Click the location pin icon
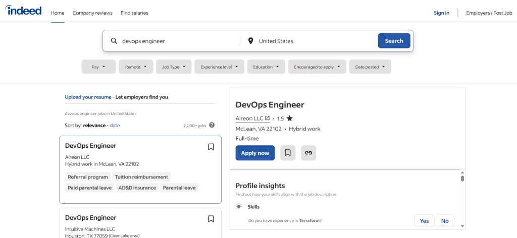The width and height of the screenshot is (517, 238). (x=250, y=41)
